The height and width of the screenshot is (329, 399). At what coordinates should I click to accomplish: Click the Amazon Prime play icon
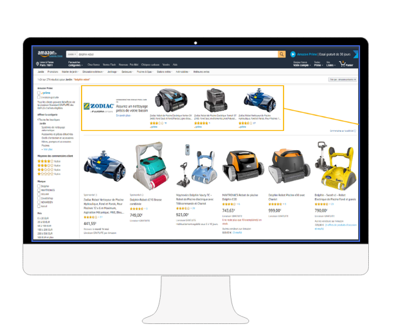click(293, 54)
